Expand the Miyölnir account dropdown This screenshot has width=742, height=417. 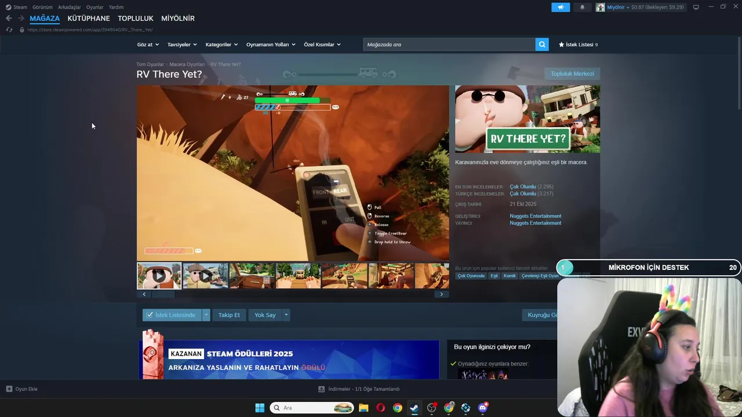click(x=627, y=8)
